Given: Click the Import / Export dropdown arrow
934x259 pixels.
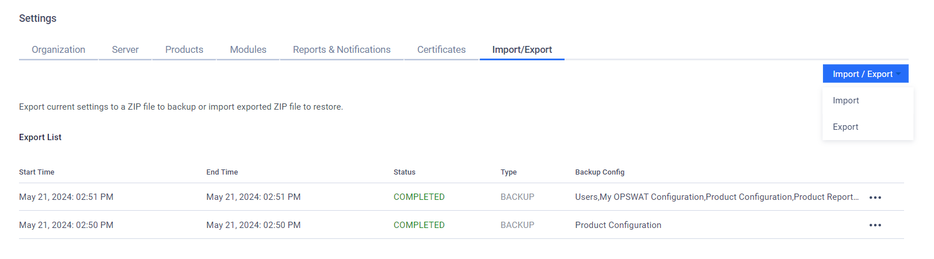Looking at the screenshot, I should [898, 74].
